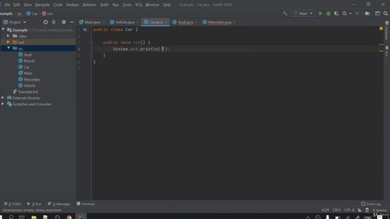Click the gutter icon next to class Car line
Image resolution: width=390 pixels, height=219 pixels.
pos(85,30)
